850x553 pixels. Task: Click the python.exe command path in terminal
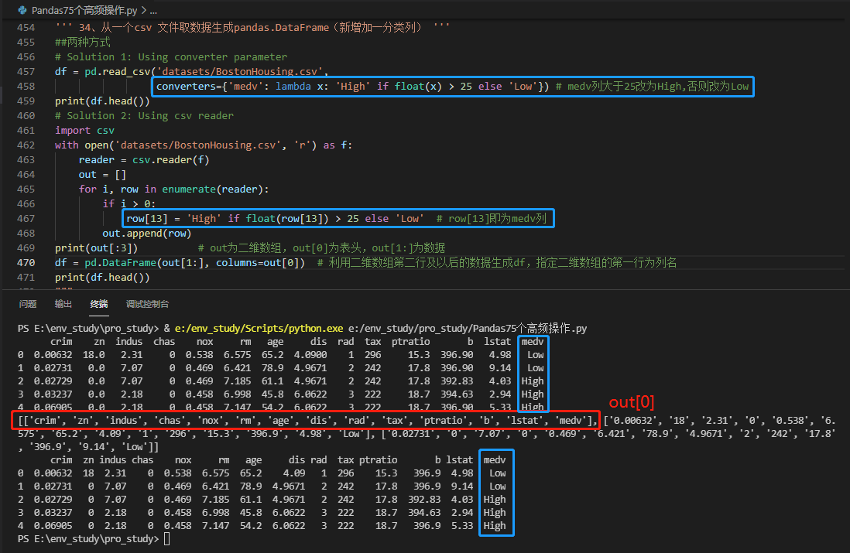click(x=259, y=328)
